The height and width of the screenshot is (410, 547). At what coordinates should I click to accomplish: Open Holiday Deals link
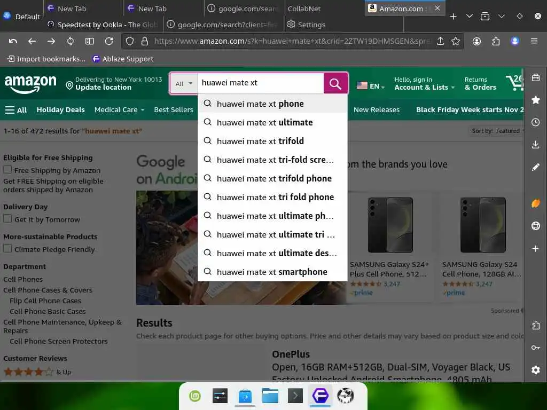[x=61, y=110]
